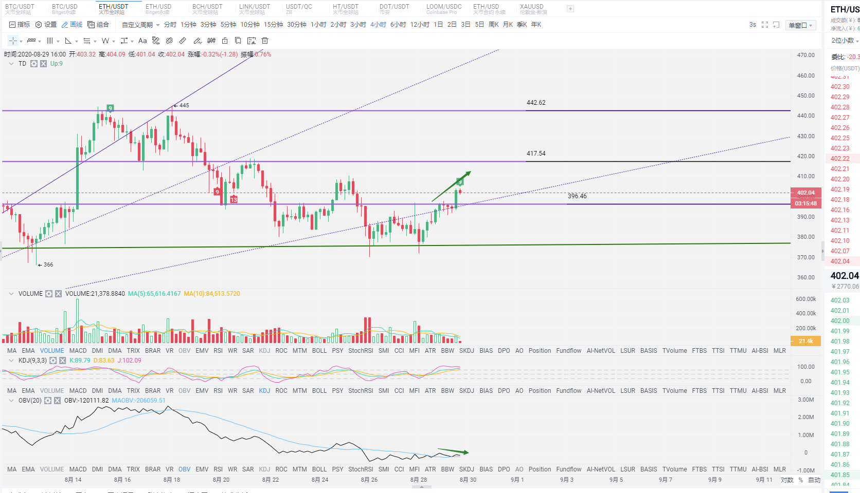Open settings gear for KDJ indicator

[x=53, y=361]
